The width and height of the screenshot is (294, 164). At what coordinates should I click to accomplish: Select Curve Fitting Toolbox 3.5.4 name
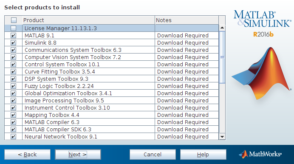point(59,72)
